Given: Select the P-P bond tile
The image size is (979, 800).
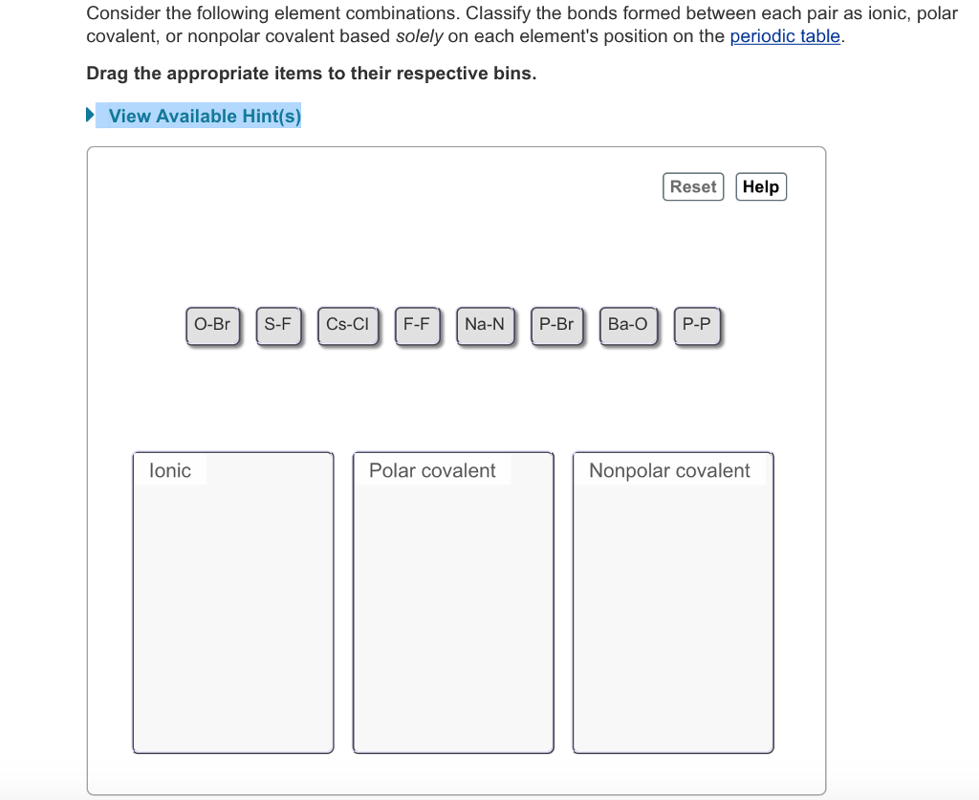Looking at the screenshot, I should pos(697,324).
